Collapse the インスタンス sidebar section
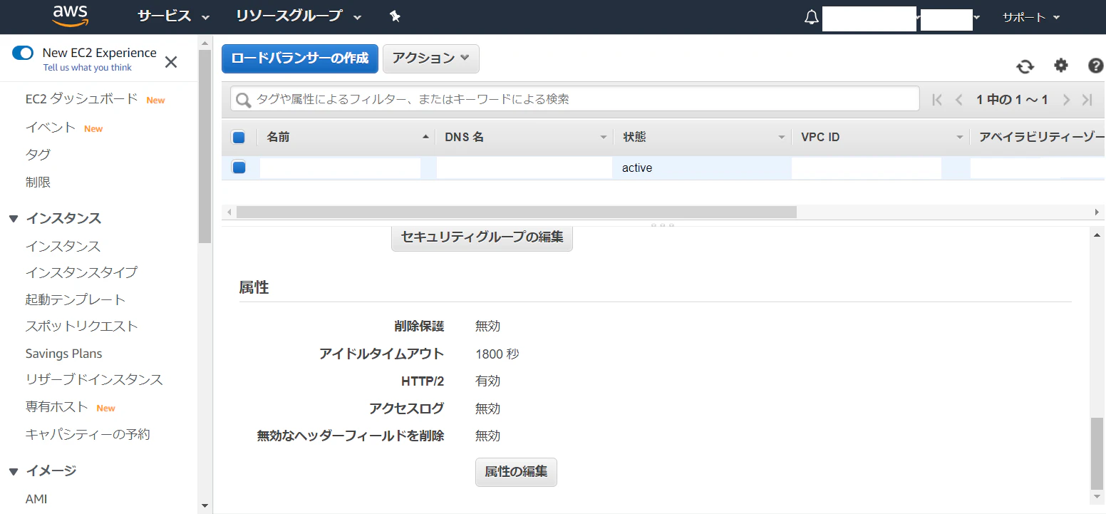Image resolution: width=1106 pixels, height=514 pixels. [13, 218]
